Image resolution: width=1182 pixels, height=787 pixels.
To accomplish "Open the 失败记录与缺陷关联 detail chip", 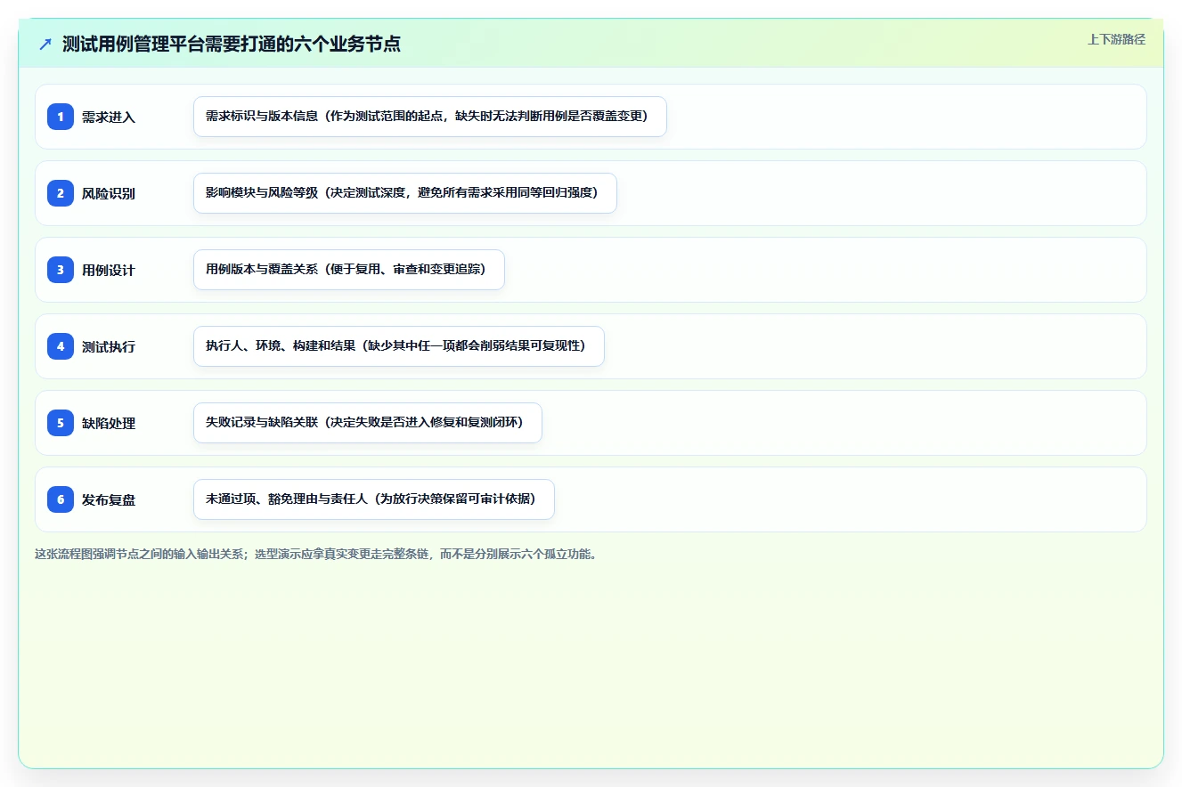I will pyautogui.click(x=368, y=423).
